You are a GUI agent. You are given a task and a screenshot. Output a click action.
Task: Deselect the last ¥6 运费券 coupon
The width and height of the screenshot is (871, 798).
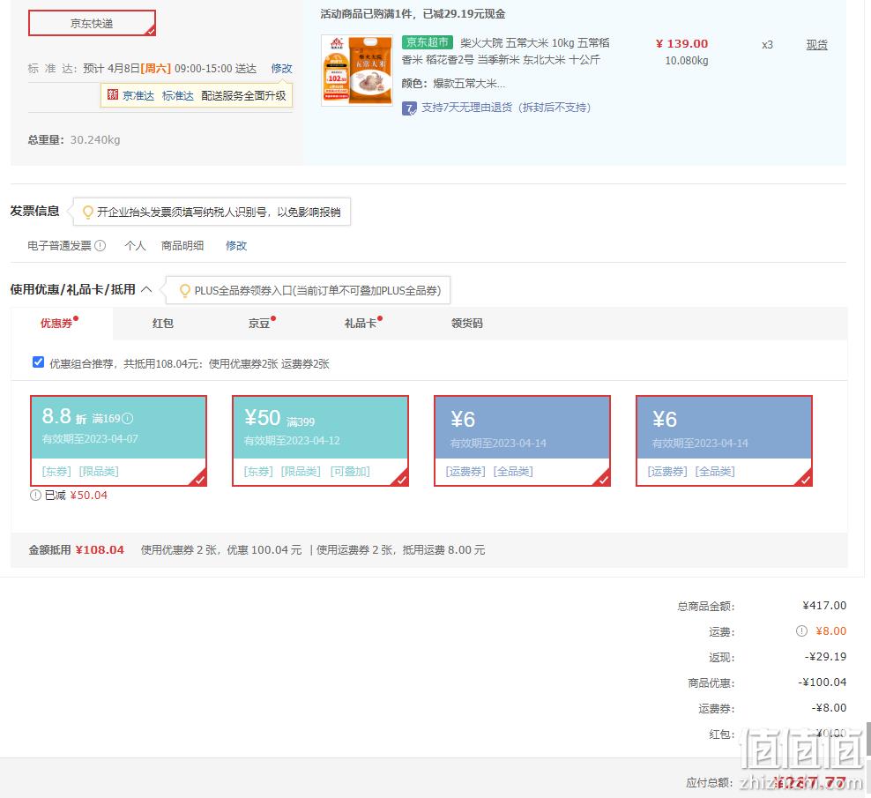[724, 441]
